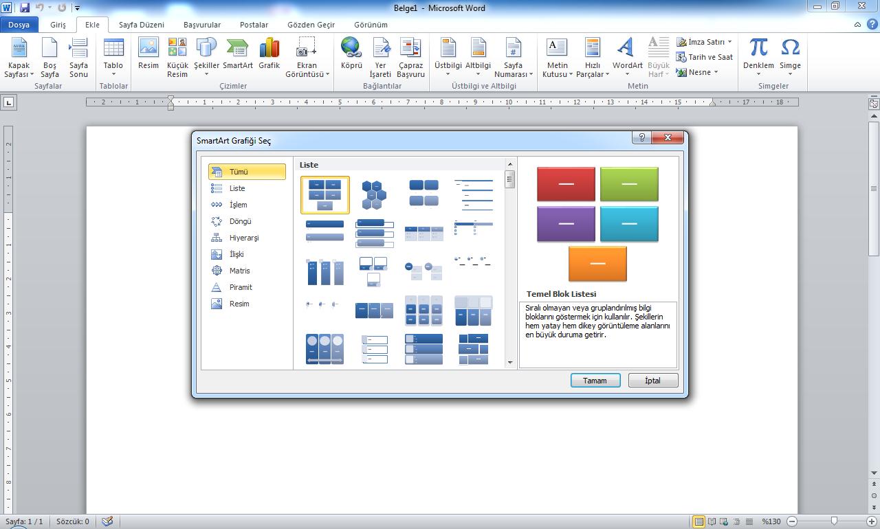Screen dimensions: 880x529
Task: Add a bookmark with Yer İşareti
Action: click(380, 58)
